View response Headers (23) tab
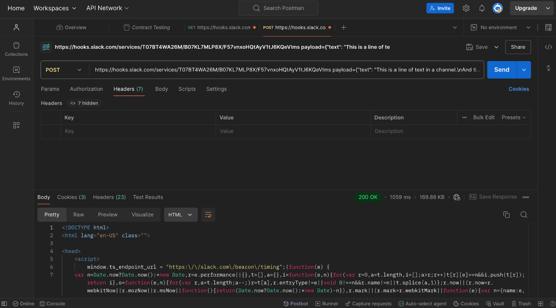Screen dimensions: 556x308 (109, 197)
